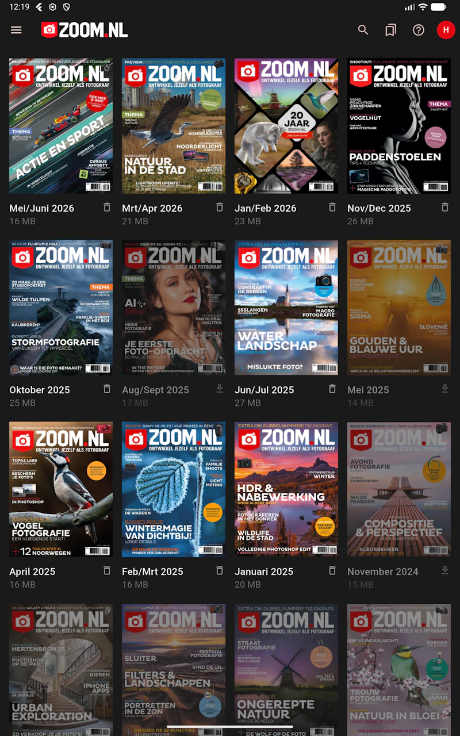This screenshot has width=460, height=736.
Task: Tap the 12:19 status bar clock
Action: [x=20, y=7]
